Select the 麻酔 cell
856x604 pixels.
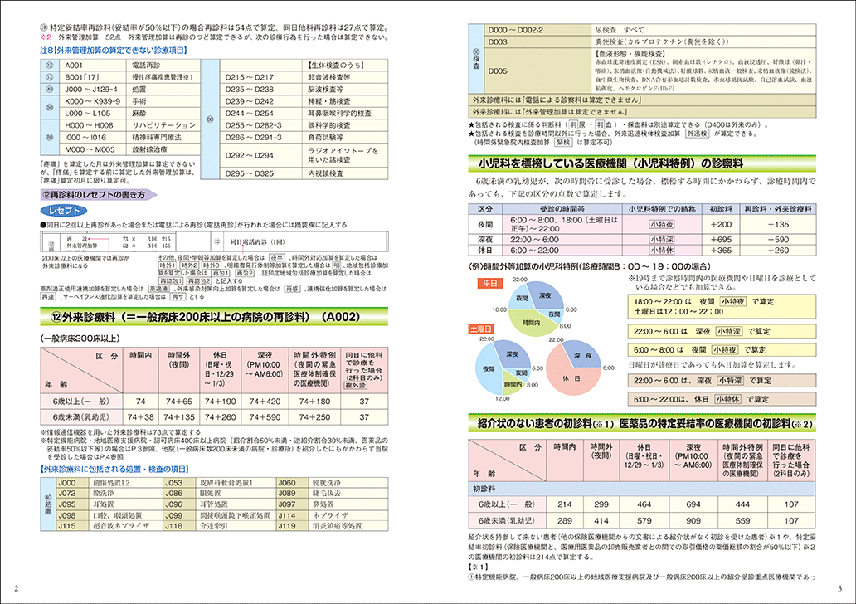[163, 113]
